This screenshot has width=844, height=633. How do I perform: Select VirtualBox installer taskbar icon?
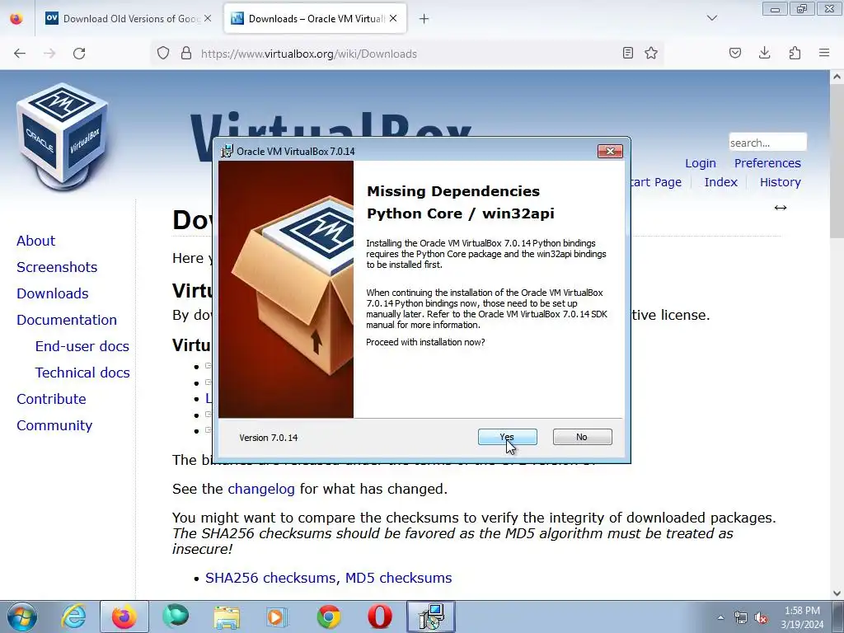(x=430, y=617)
